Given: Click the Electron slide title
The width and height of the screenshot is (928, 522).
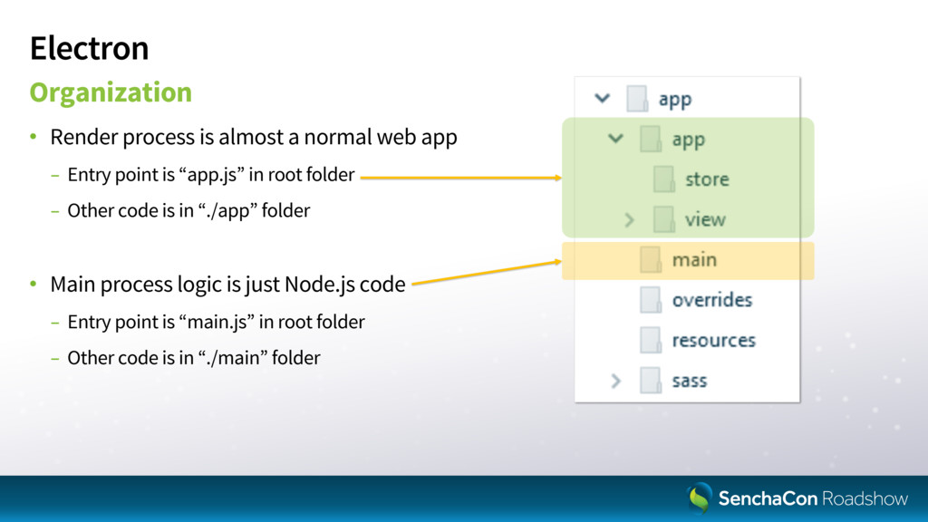Looking at the screenshot, I should click(89, 48).
